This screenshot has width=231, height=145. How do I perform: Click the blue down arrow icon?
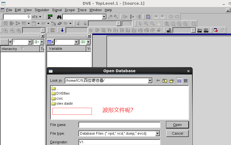tap(62, 30)
